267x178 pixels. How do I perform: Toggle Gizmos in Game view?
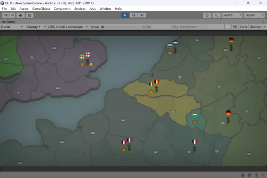(255, 27)
